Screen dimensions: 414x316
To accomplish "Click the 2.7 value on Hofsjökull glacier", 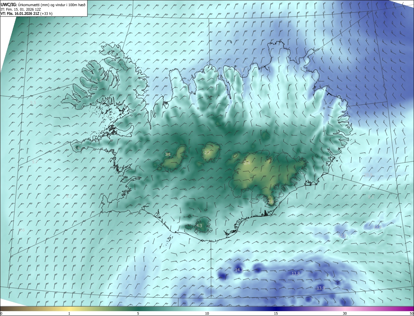I will (x=207, y=153).
